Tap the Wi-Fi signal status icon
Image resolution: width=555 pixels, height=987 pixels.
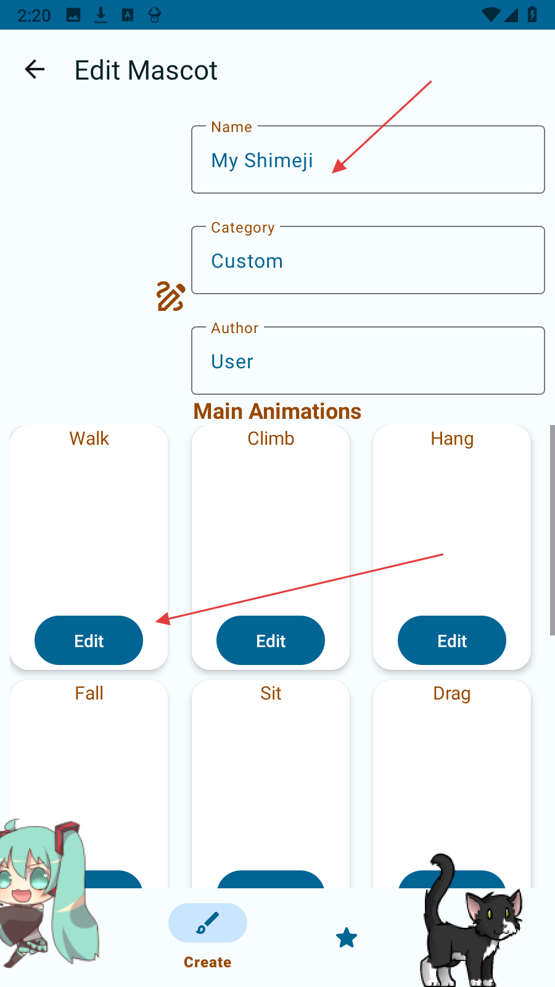[x=491, y=15]
